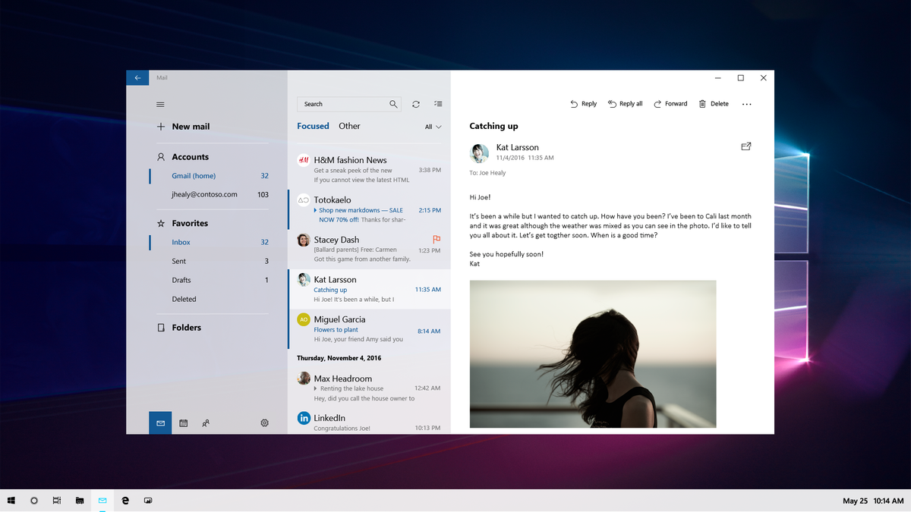Select the Kat Larsson email in list
The image size is (911, 512).
369,289
